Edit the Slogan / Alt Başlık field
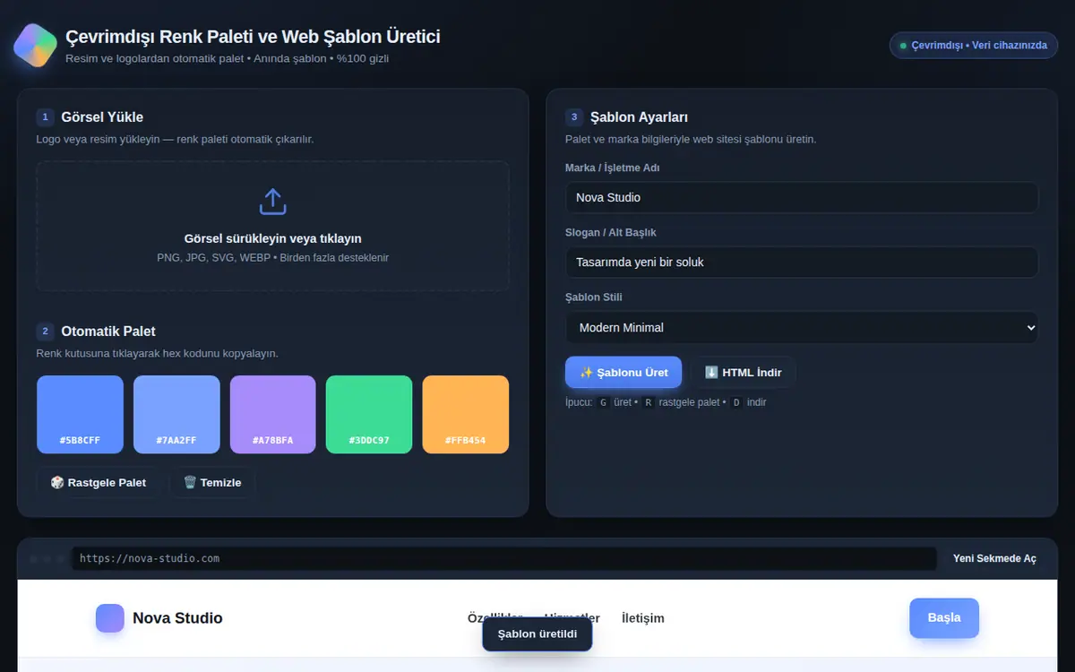Image resolution: width=1075 pixels, height=672 pixels. [x=802, y=263]
